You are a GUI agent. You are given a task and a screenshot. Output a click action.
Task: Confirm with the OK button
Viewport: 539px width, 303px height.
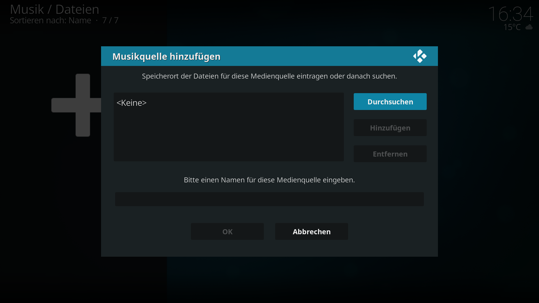click(x=227, y=231)
